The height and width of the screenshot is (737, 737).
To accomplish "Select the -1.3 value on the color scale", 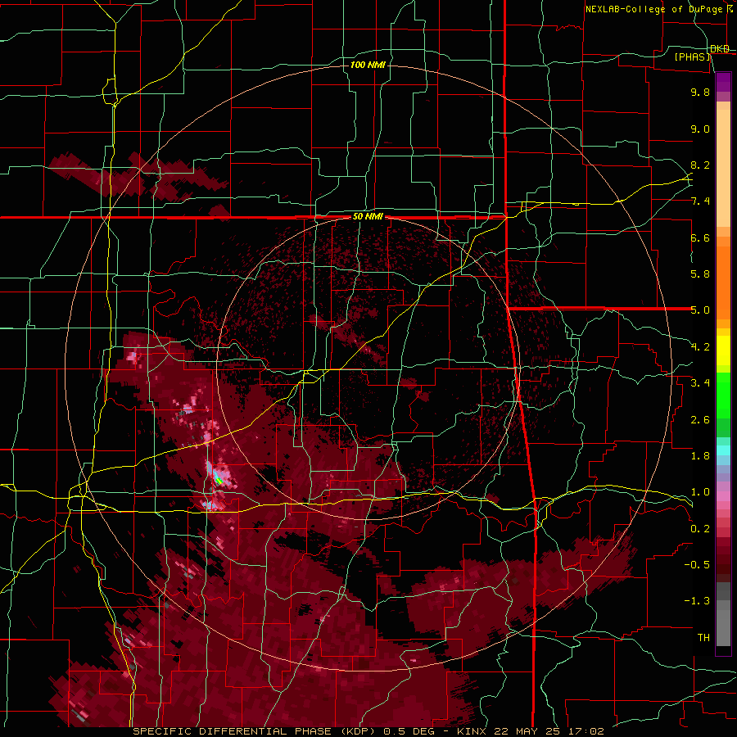I will [x=697, y=601].
